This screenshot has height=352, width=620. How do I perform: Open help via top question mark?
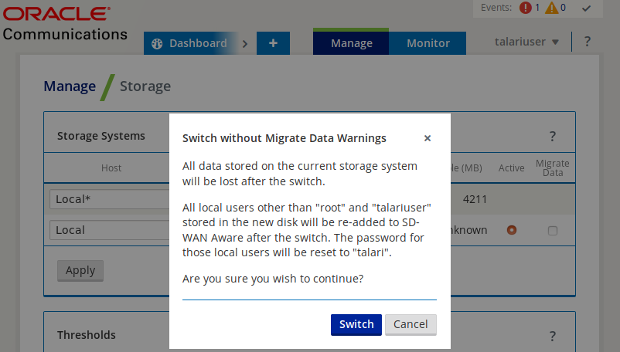click(x=588, y=42)
